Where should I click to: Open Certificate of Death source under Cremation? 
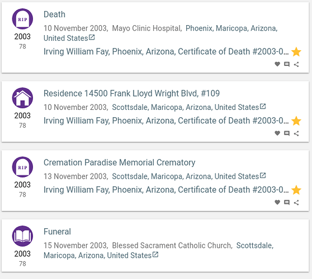[166, 190]
